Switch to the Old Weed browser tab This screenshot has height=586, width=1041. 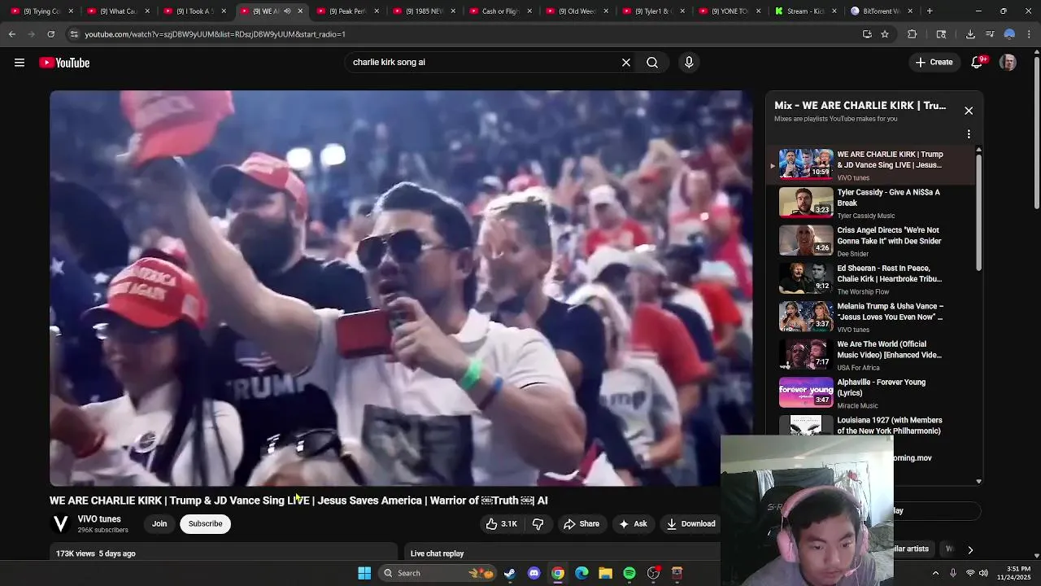click(x=576, y=11)
